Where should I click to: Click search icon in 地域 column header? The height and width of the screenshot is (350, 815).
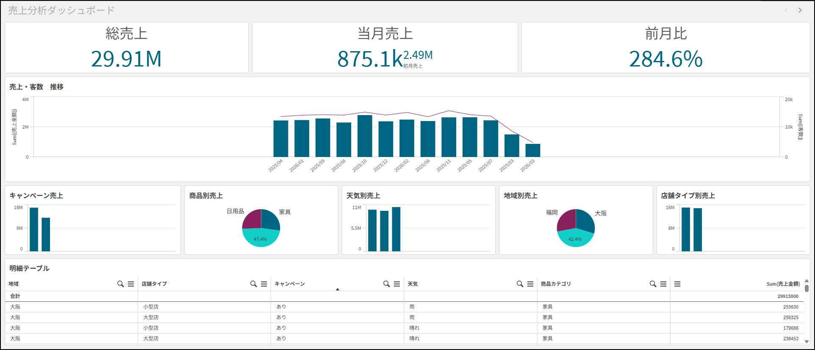(120, 284)
